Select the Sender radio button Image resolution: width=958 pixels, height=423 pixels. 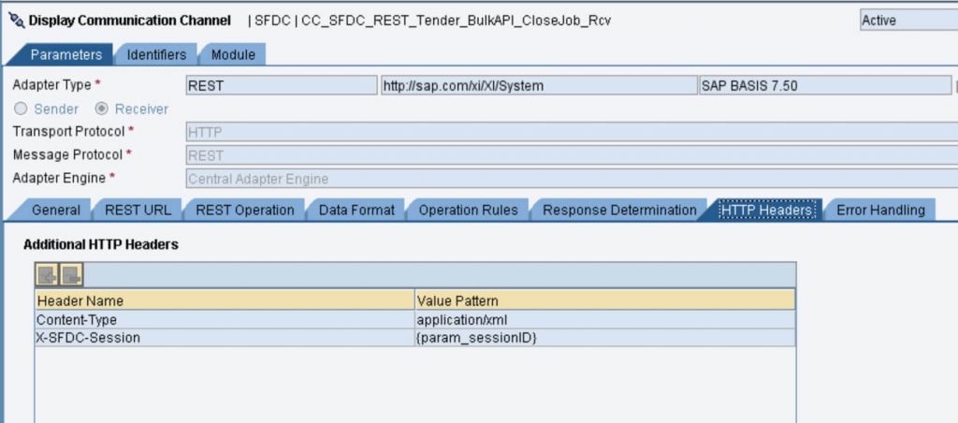coord(21,109)
